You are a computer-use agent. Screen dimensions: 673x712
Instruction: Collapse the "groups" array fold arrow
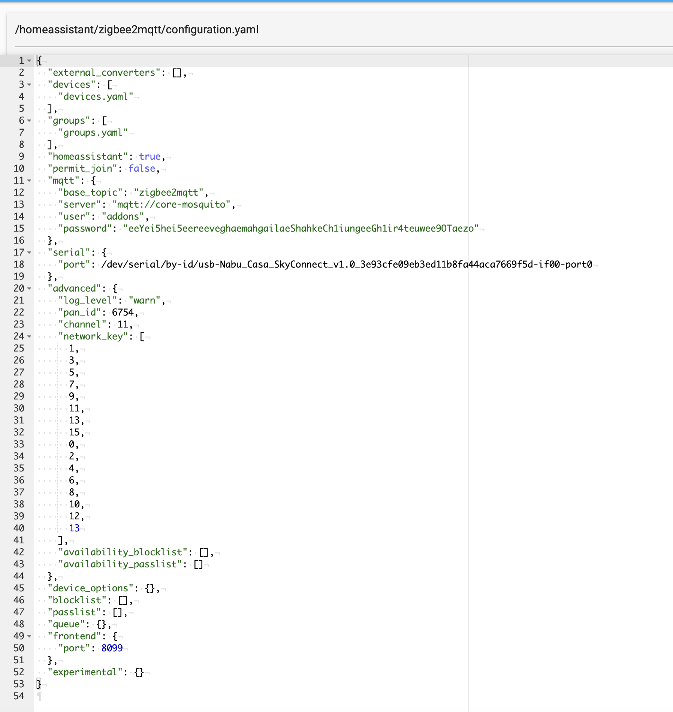tap(29, 121)
